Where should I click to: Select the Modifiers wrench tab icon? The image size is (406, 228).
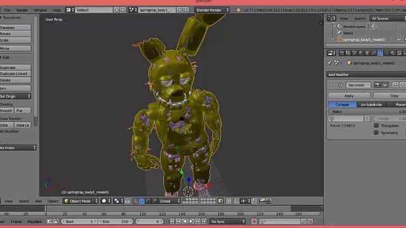(x=380, y=53)
